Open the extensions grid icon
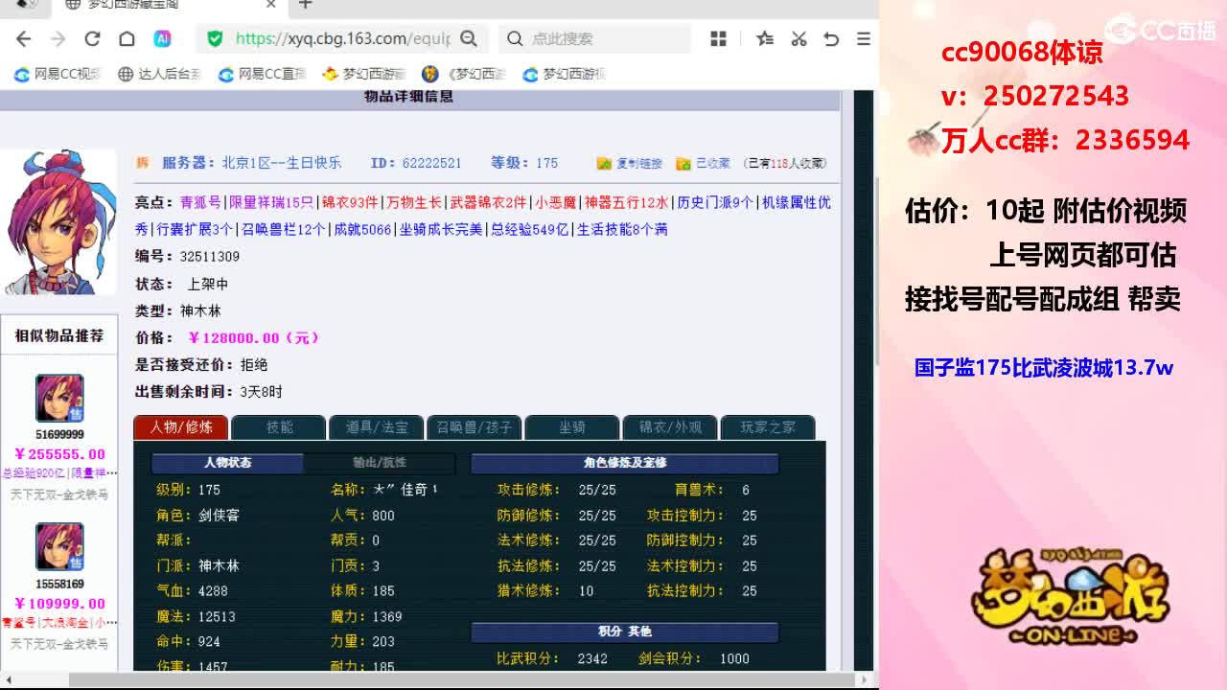This screenshot has height=690, width=1227. click(718, 38)
